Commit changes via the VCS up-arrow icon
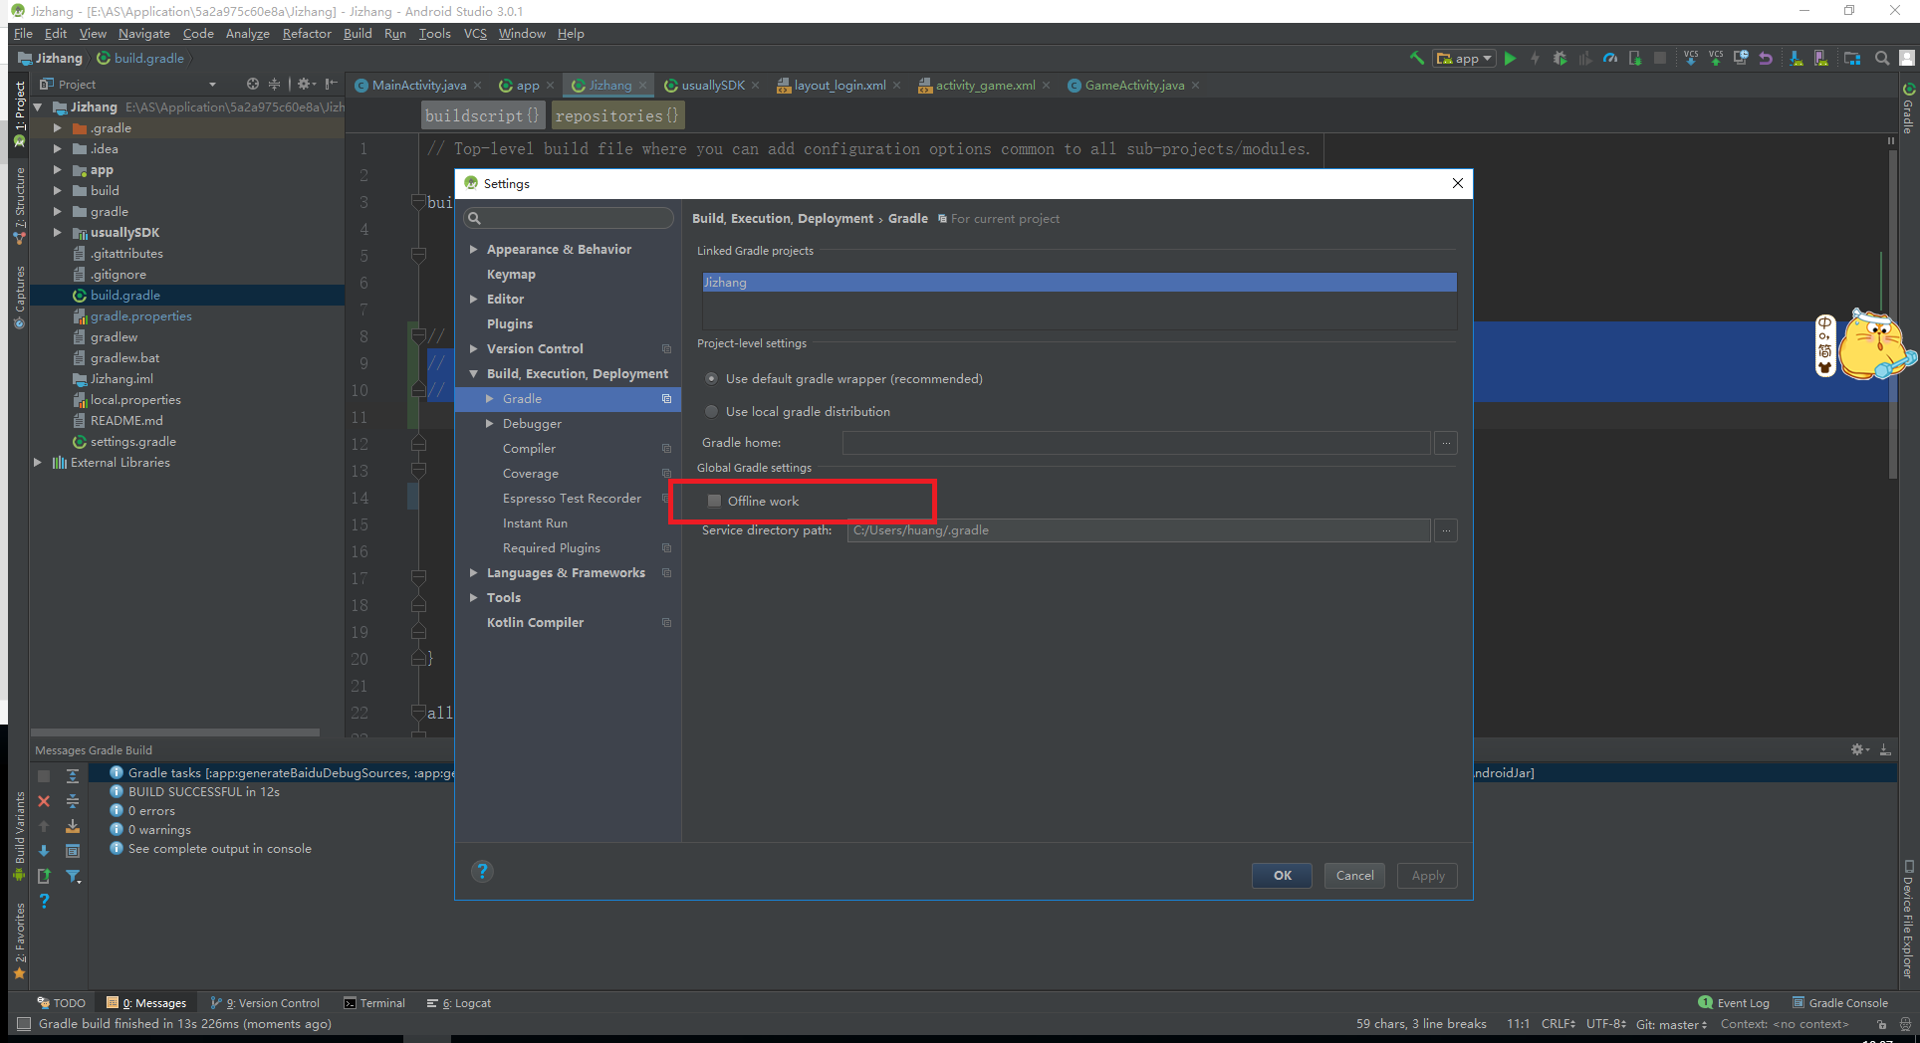 (1716, 58)
